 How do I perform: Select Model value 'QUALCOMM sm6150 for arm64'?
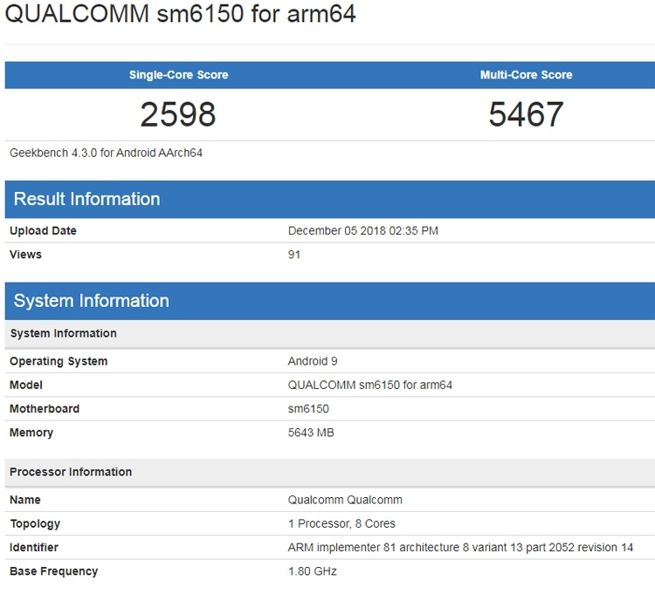[370, 385]
